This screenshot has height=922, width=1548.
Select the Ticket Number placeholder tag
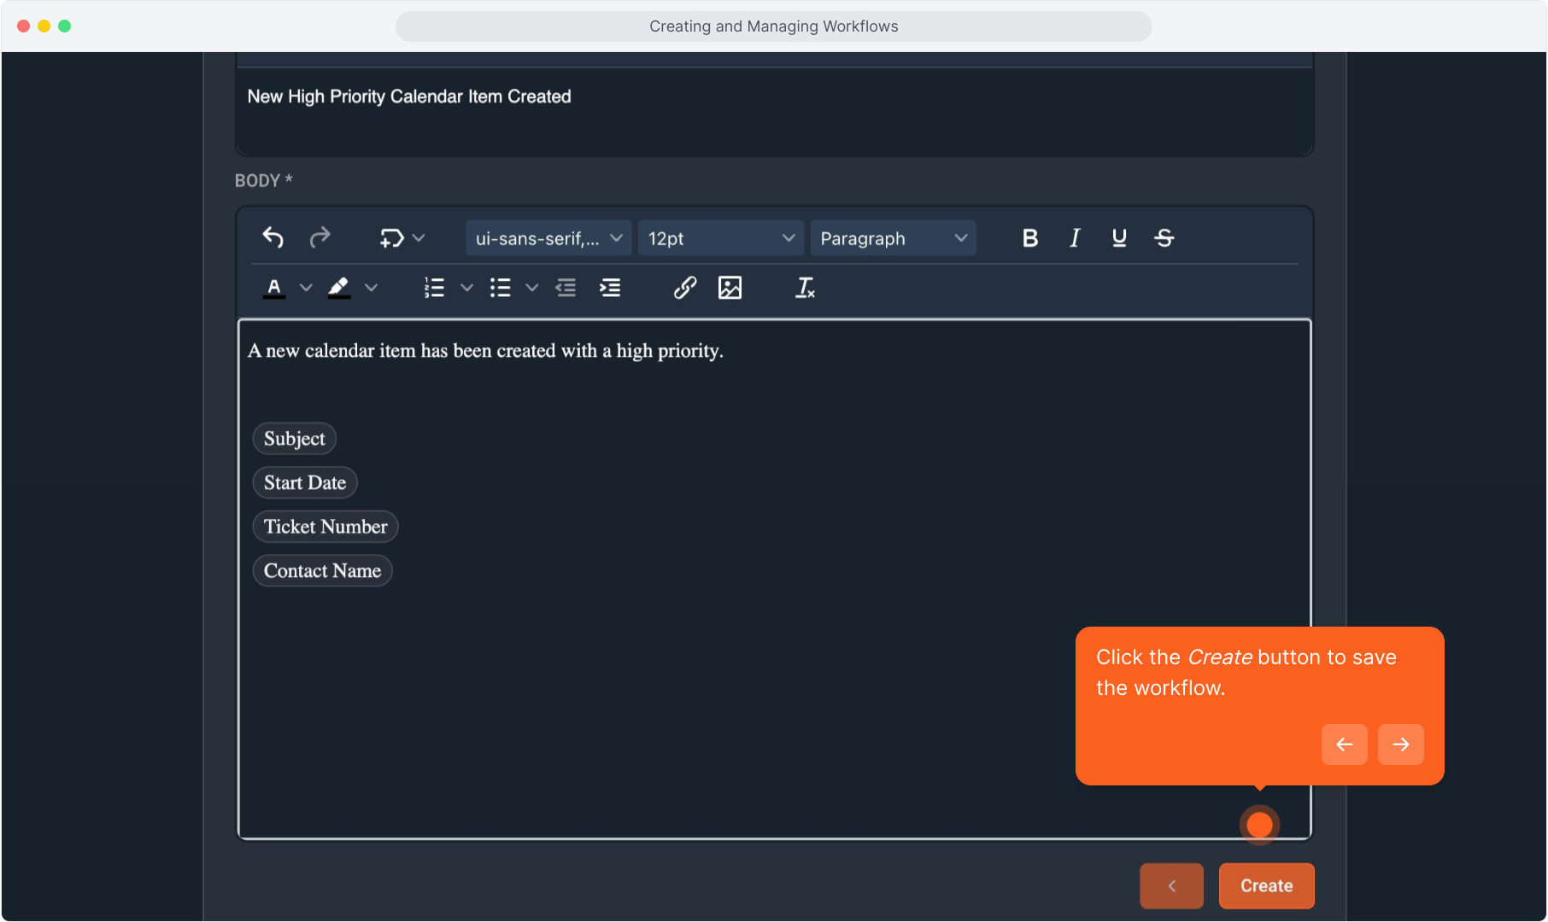pos(325,527)
